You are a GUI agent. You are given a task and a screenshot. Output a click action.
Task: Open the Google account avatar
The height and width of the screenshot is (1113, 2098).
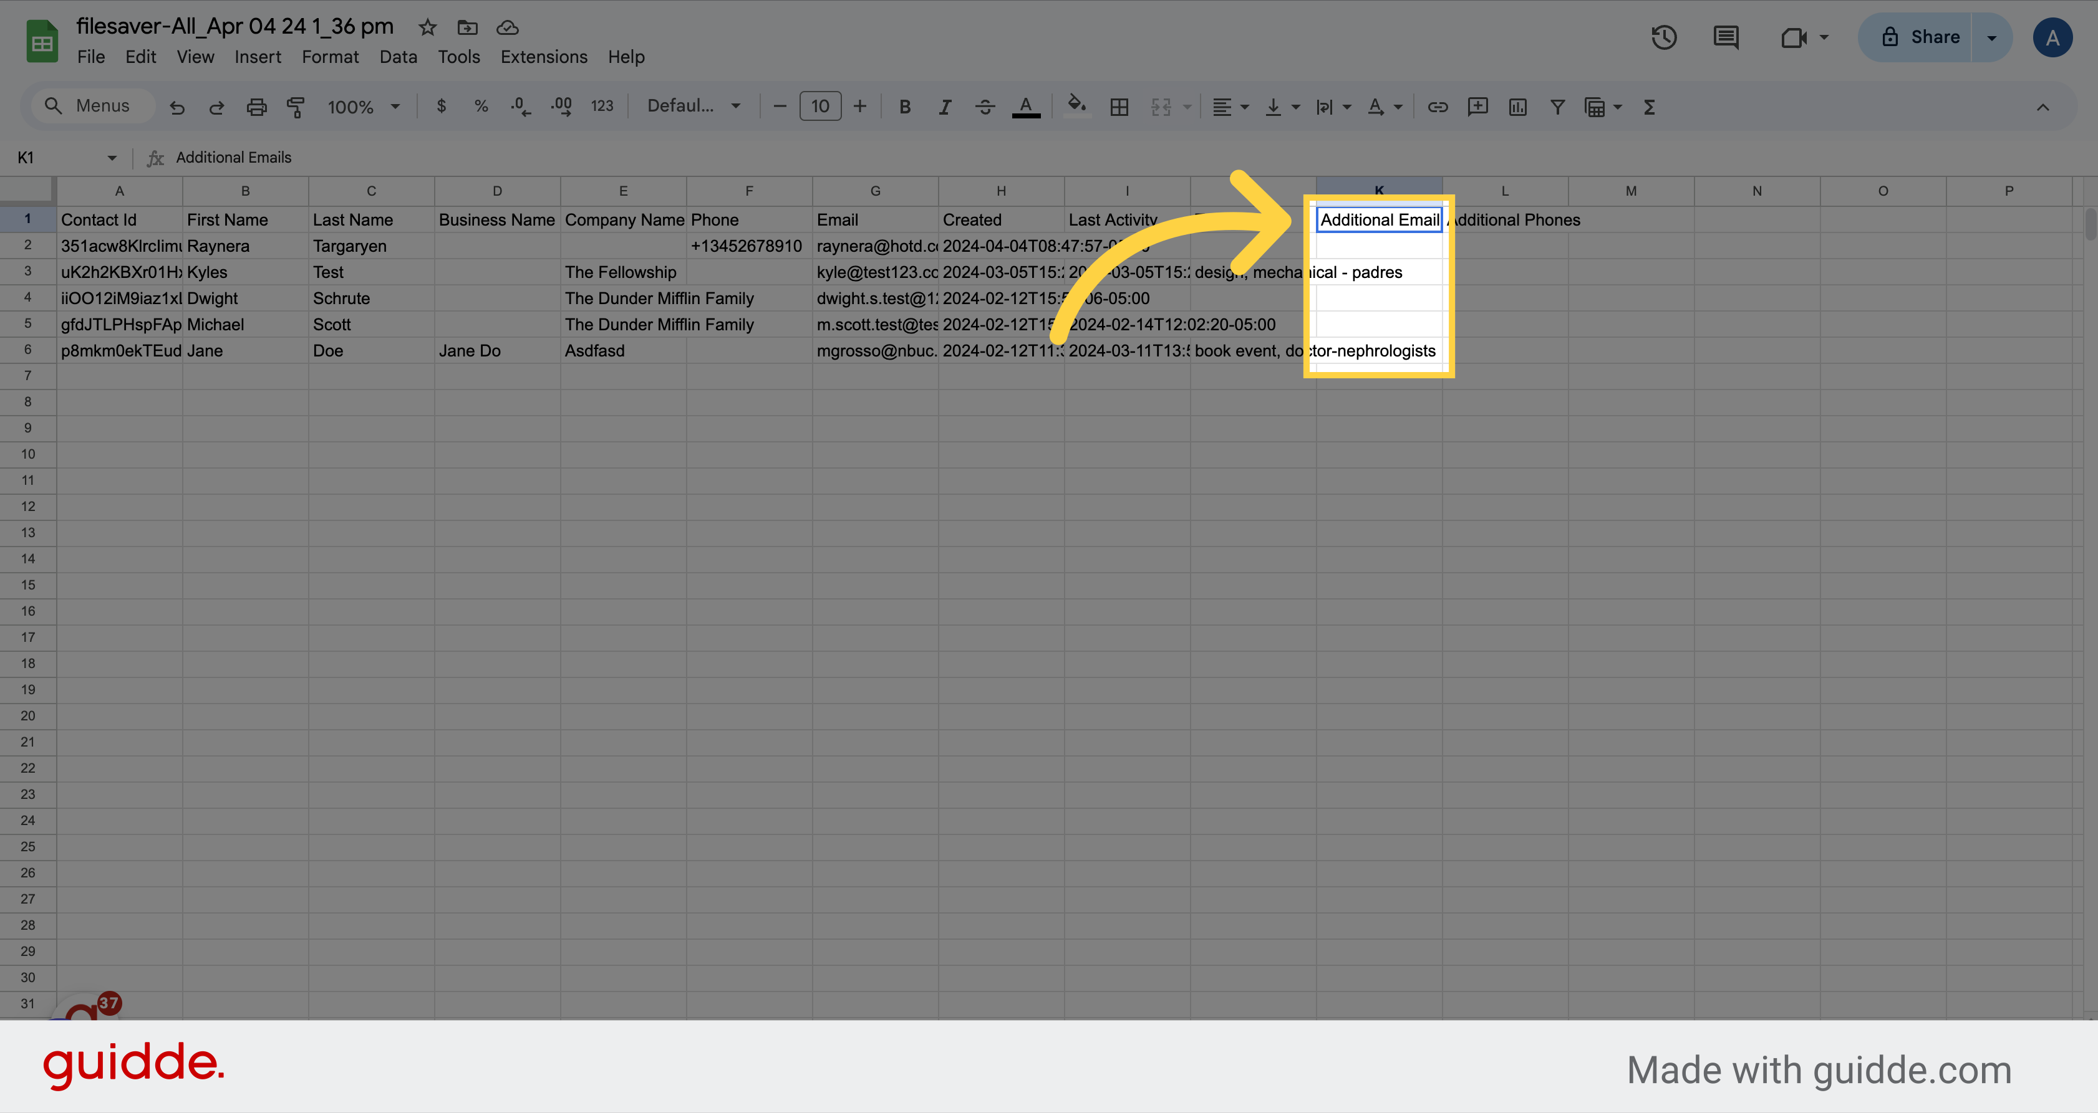(2052, 37)
